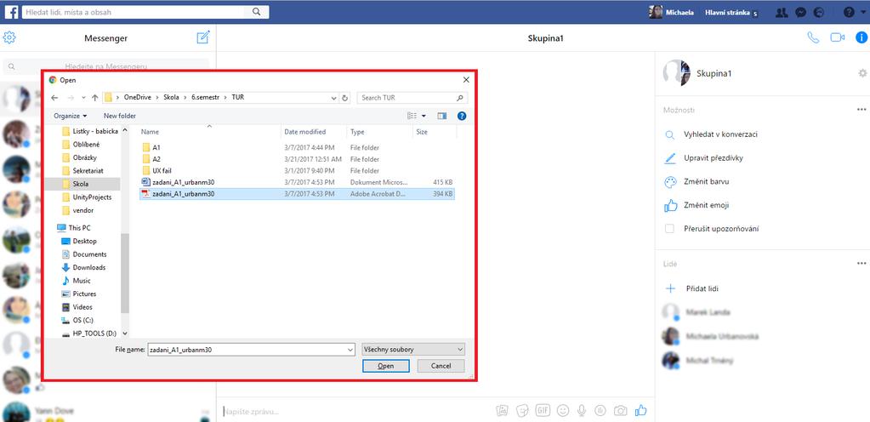Open the view options dropdown arrow

424,116
